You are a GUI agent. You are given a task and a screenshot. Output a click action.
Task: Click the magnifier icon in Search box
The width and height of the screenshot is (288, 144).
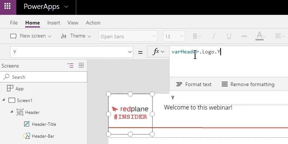pyautogui.click(x=7, y=76)
